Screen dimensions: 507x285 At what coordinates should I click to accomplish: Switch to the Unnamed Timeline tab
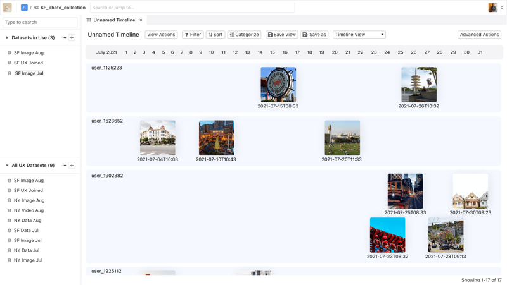(x=114, y=20)
